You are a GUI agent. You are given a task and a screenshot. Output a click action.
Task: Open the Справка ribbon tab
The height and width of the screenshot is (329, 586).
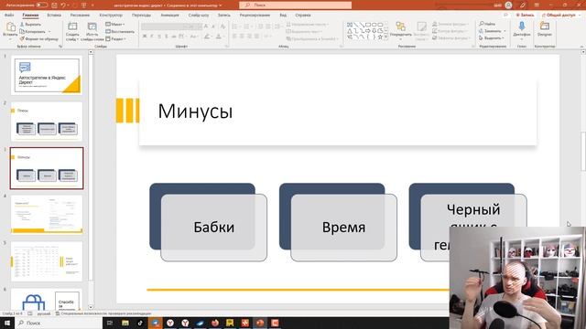(303, 16)
